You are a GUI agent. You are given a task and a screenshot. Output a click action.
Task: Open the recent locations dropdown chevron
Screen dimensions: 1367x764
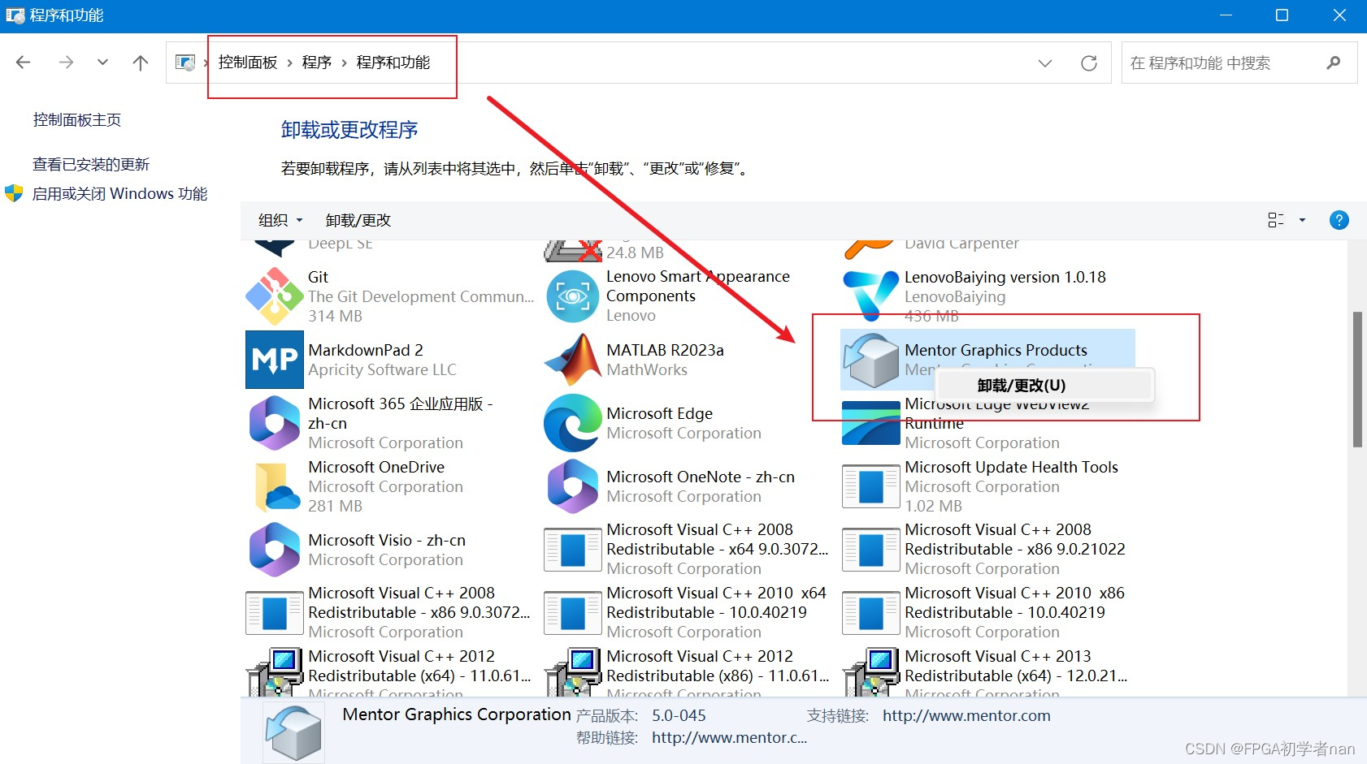102,63
